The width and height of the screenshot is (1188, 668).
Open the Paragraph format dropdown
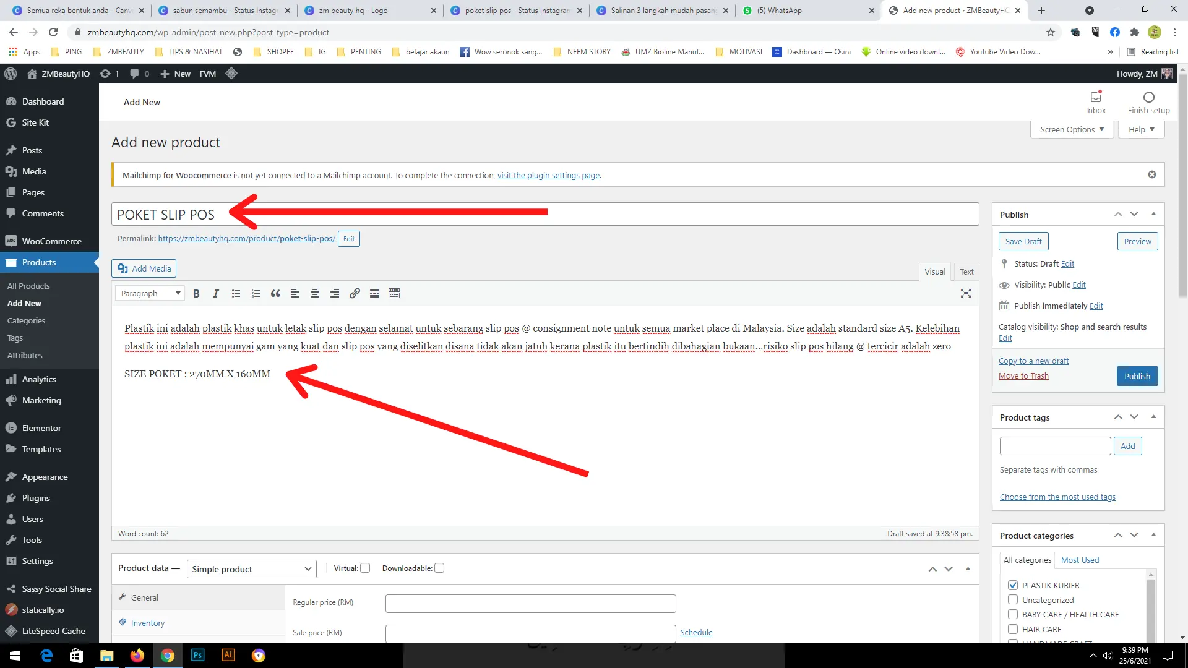click(150, 294)
